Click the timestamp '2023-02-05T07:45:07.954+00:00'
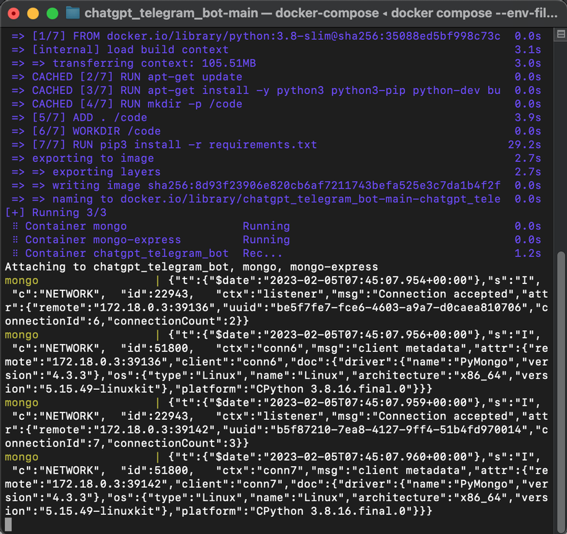The image size is (567, 534). point(368,281)
